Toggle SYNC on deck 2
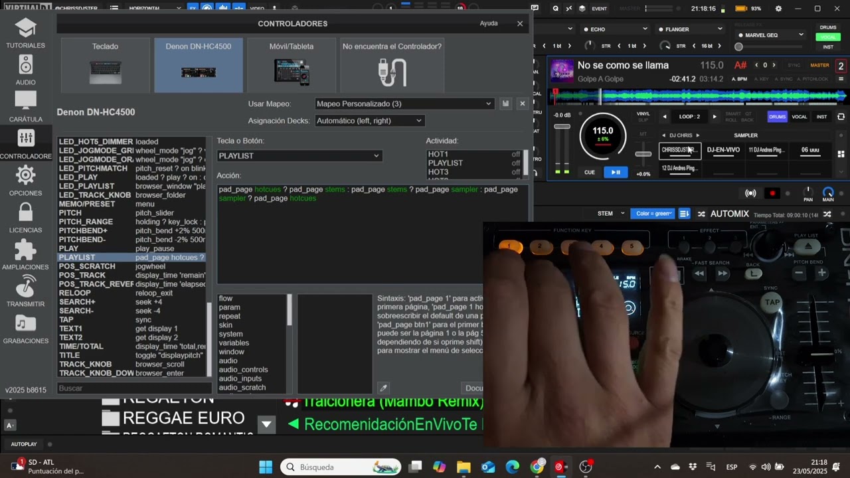The height and width of the screenshot is (478, 850). pos(794,65)
